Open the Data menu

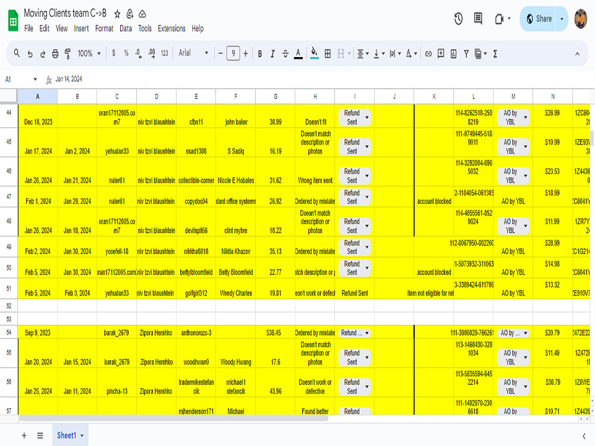[x=126, y=29]
